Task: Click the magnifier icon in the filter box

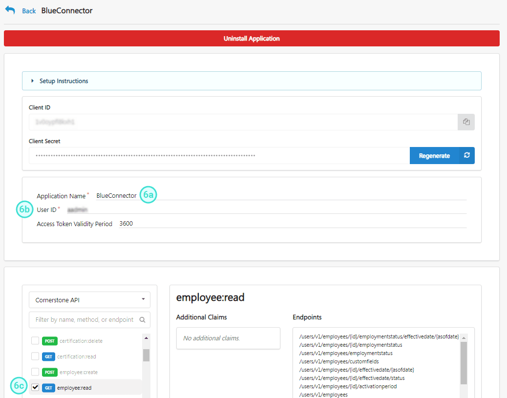Action: pos(142,320)
